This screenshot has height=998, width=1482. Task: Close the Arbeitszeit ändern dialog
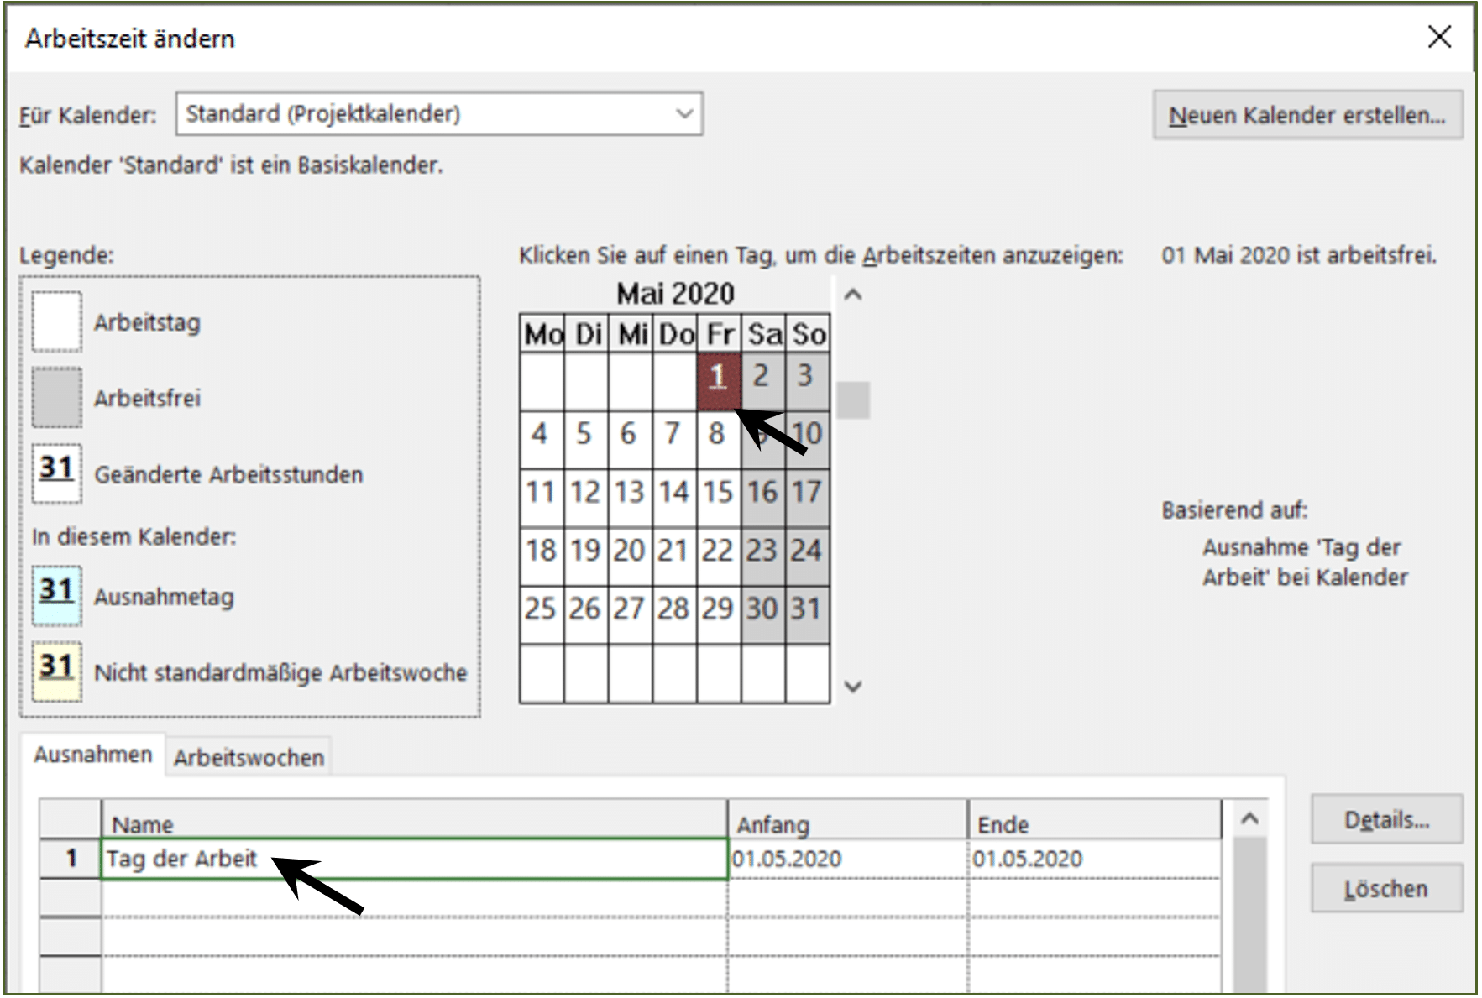point(1439,37)
